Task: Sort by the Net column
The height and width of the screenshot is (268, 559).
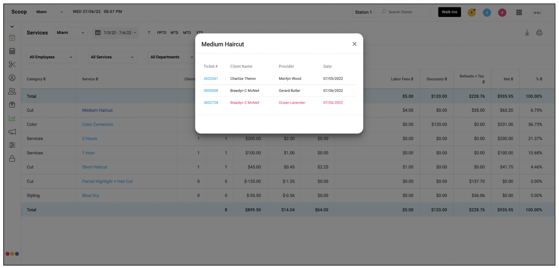Action: pos(508,79)
